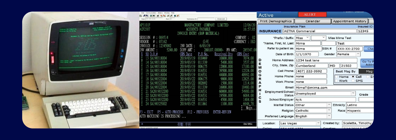Click GRN cost 54900.00 in row 21
Image resolution: width=396 pixels, height=140 pixels.
248,91
